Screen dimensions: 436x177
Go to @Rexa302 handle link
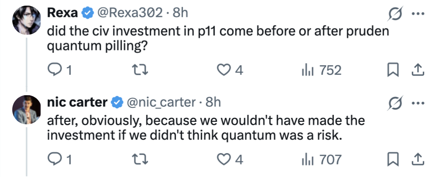(x=132, y=13)
